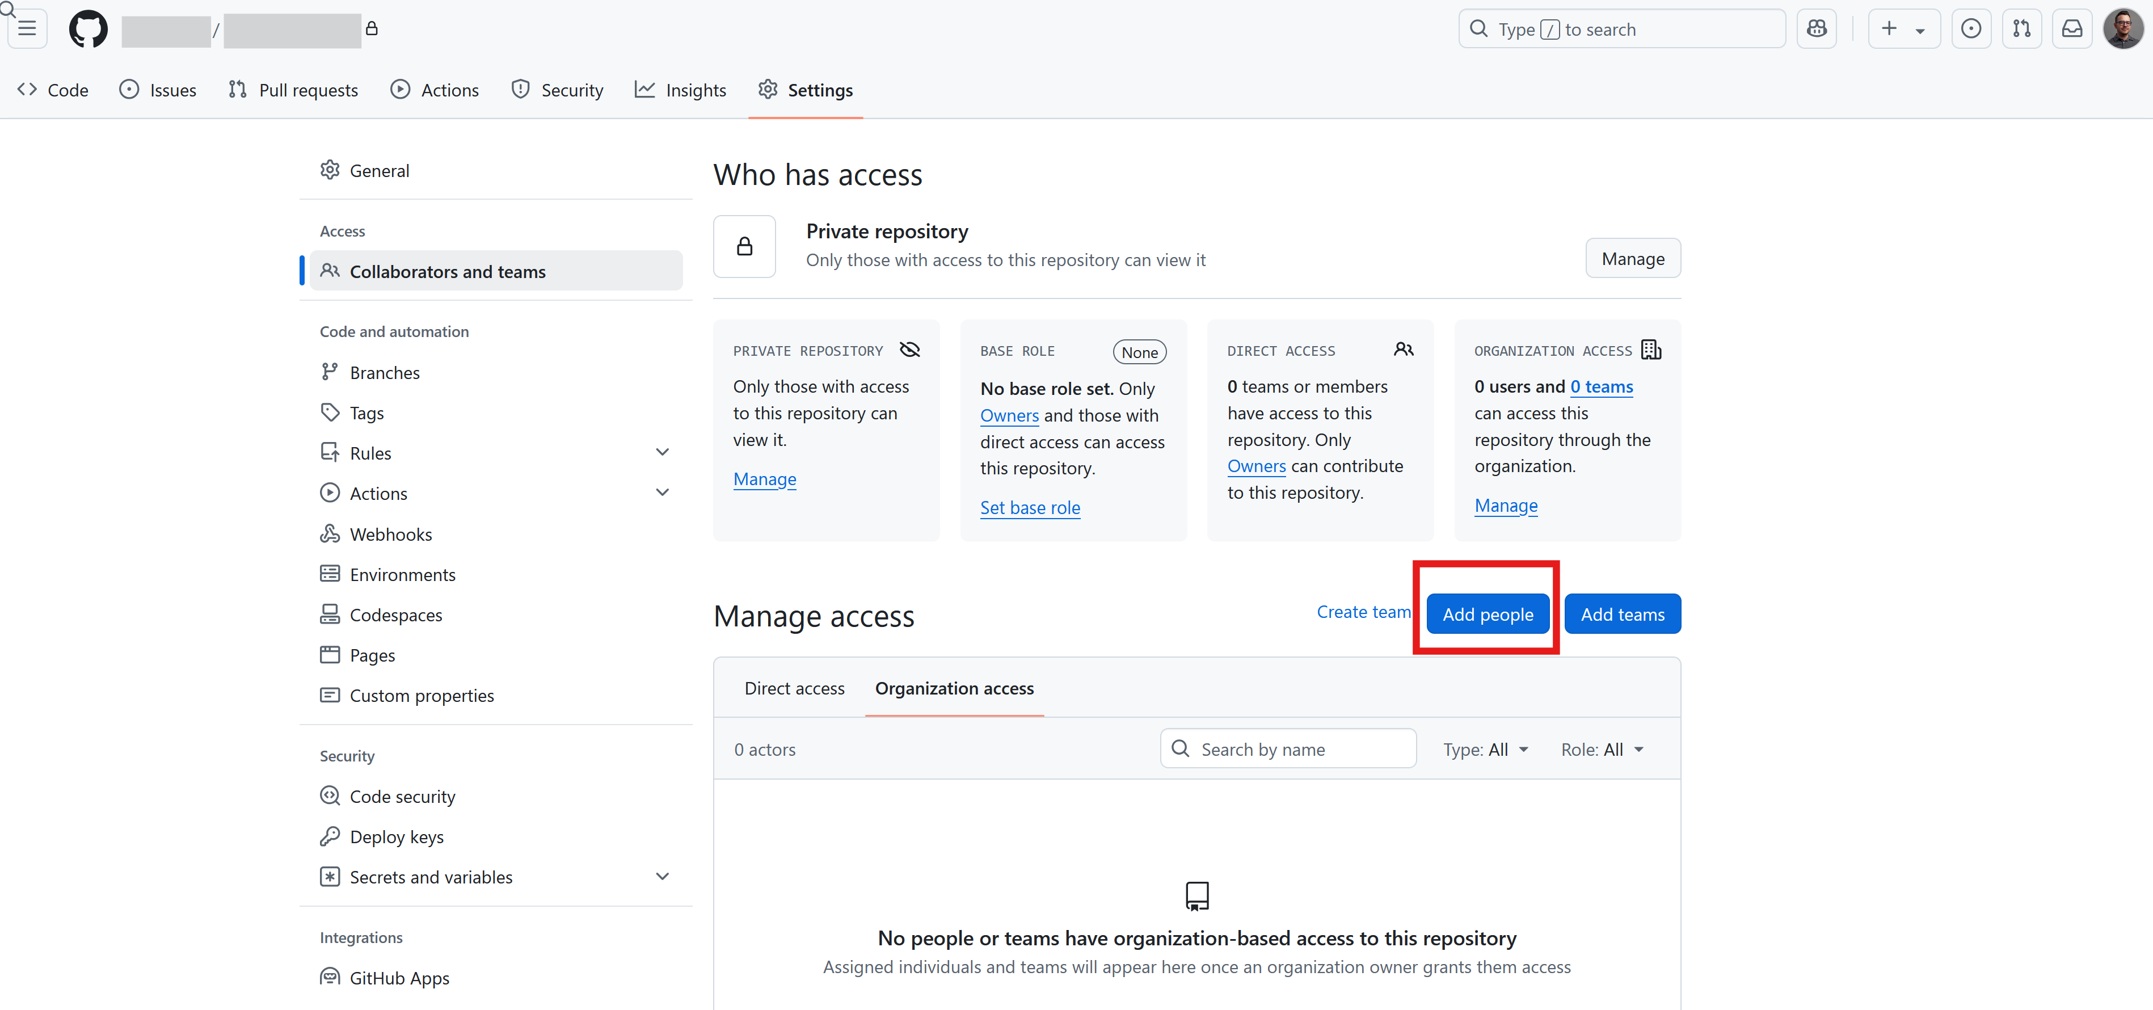The height and width of the screenshot is (1010, 2153).
Task: Open Owners link in Direct Access card
Action: [1256, 466]
